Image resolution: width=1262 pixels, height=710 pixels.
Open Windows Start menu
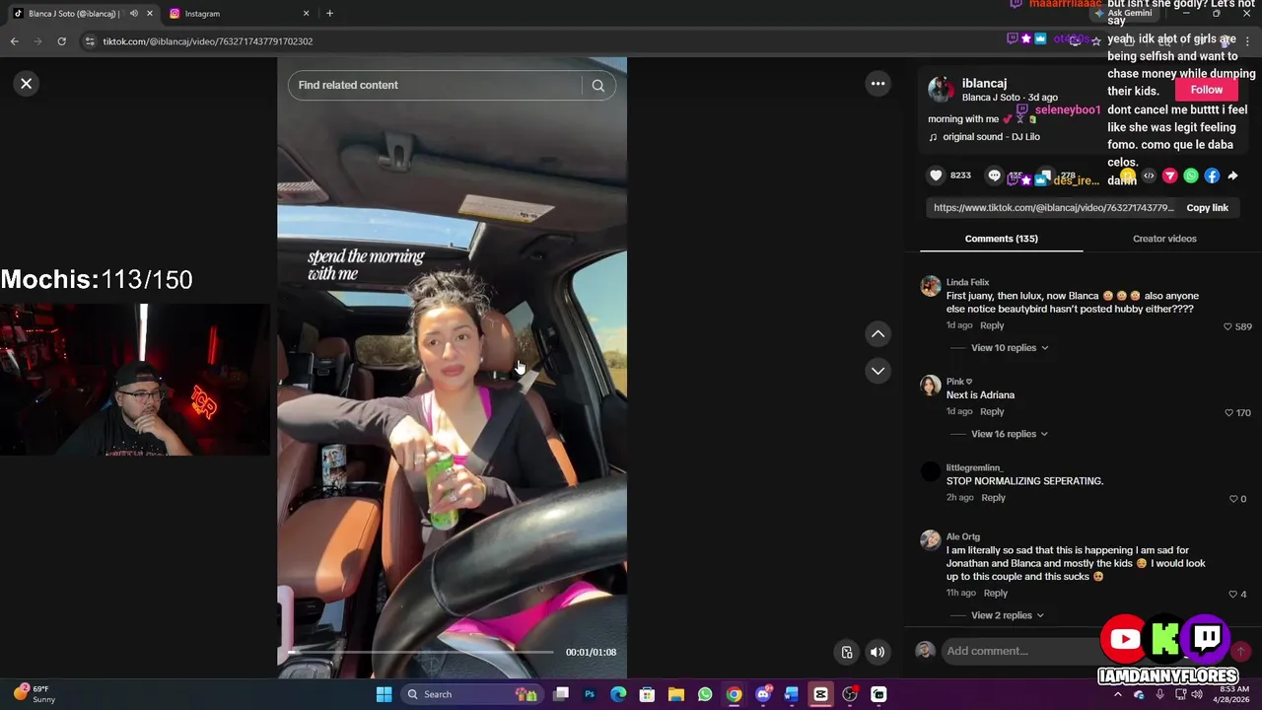coord(384,694)
